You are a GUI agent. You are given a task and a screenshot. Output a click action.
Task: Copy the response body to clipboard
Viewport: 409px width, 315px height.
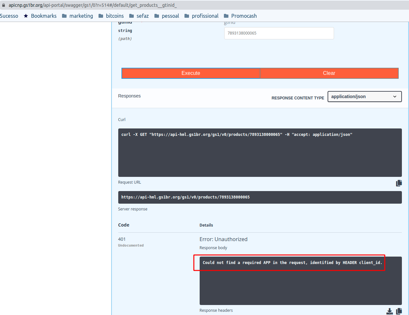pyautogui.click(x=399, y=311)
